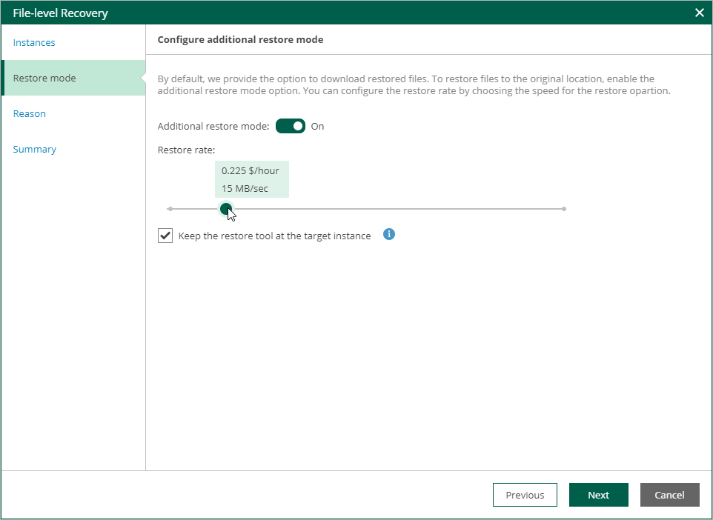The image size is (713, 520).
Task: Jump to the Summary step
Action: (35, 149)
